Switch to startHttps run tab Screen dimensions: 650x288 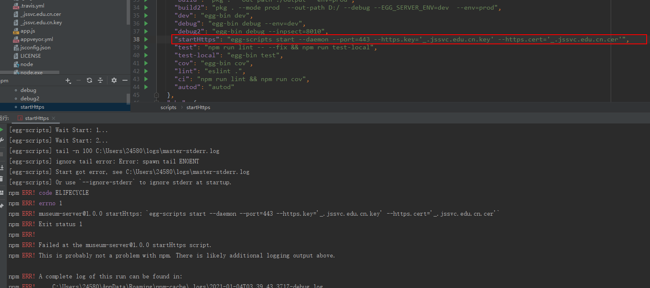pos(37,118)
